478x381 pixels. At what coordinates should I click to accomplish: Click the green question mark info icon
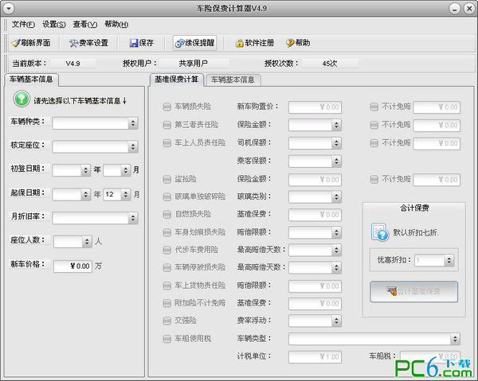[22, 99]
